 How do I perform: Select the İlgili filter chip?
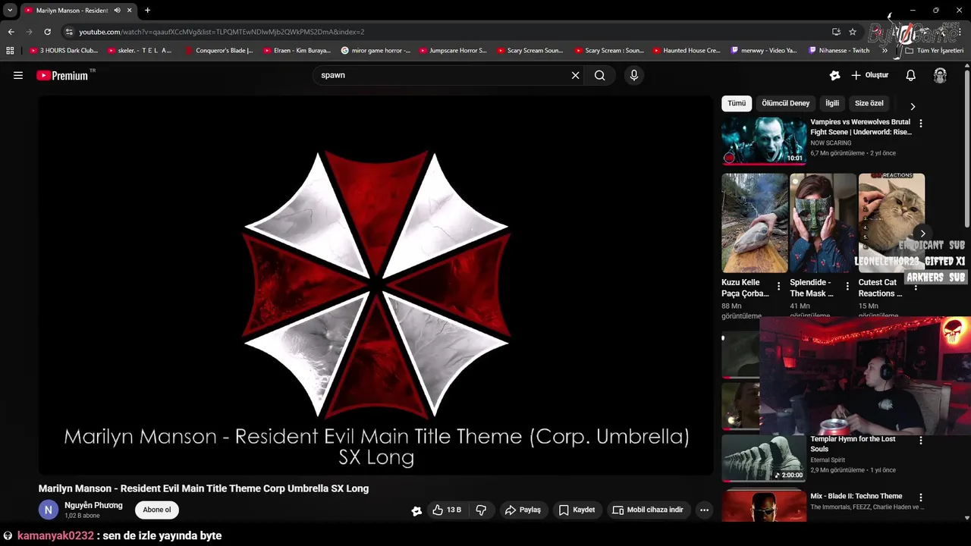[x=832, y=103]
